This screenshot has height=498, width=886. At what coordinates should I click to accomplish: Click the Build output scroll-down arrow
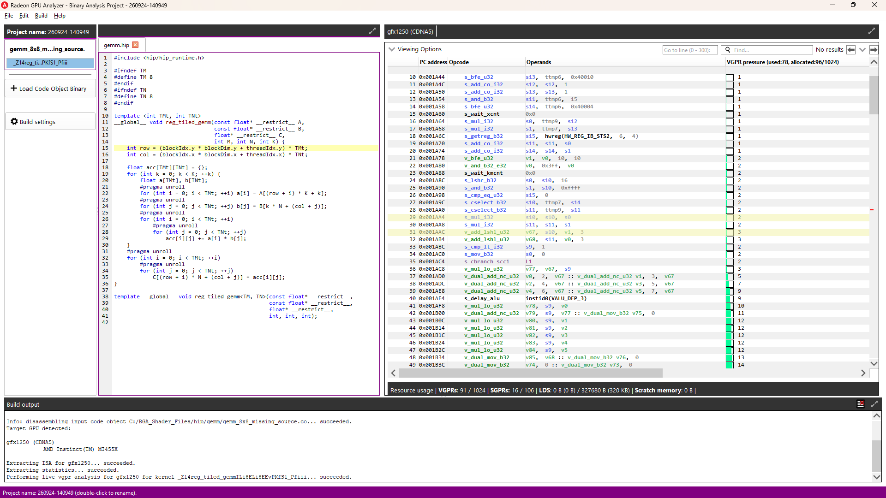tap(877, 477)
